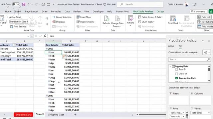The image size is (213, 119).
Task: Select column H header
Action: click(x=108, y=41)
